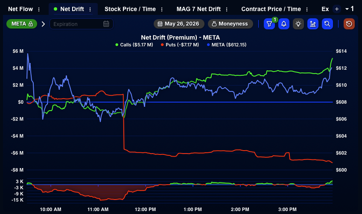Viewport: 362px width, 214px height.
Task: Toggle the Puts (-$7.17 M) legend series
Action: tap(180, 45)
